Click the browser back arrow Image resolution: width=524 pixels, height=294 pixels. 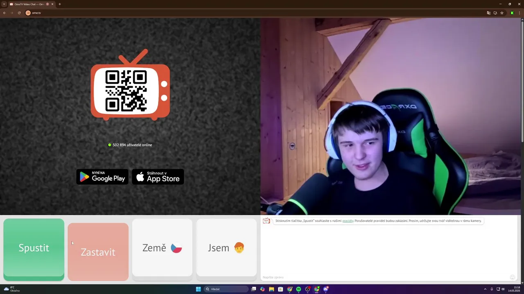[x=5, y=13]
